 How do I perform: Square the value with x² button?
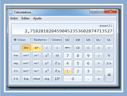pyautogui.click(x=47, y=55)
